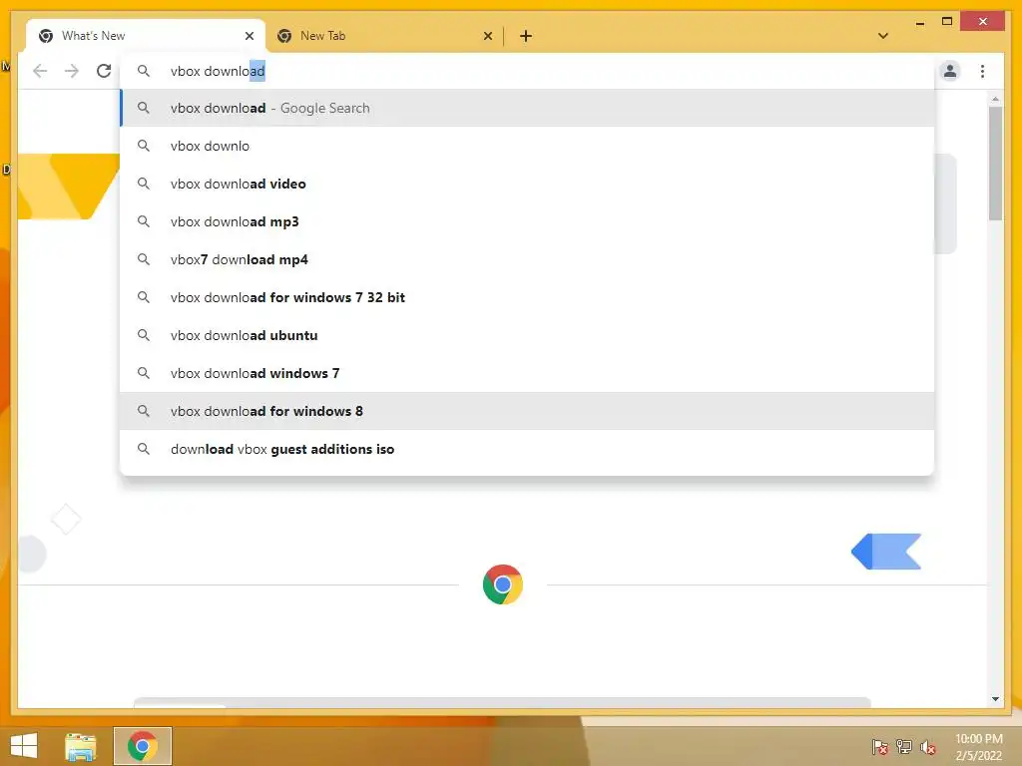
Task: Select the 'vbox download ubuntu' suggestion
Action: coord(527,335)
